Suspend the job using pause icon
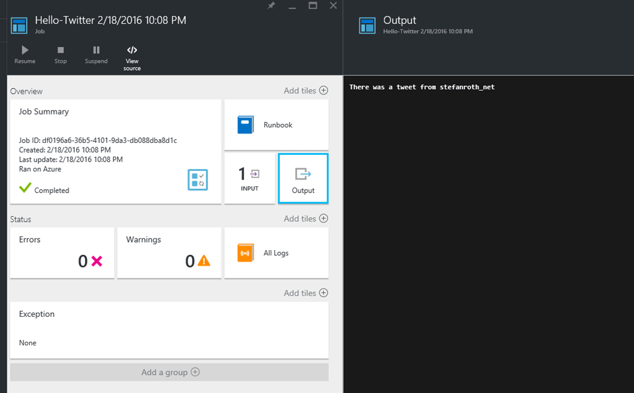The height and width of the screenshot is (393, 634). (x=96, y=50)
